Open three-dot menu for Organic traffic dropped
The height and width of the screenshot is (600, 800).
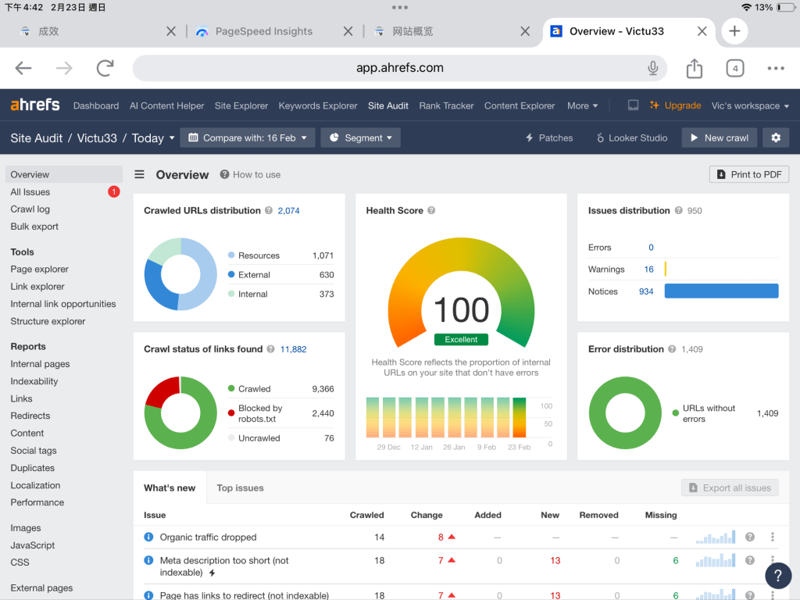click(x=773, y=537)
